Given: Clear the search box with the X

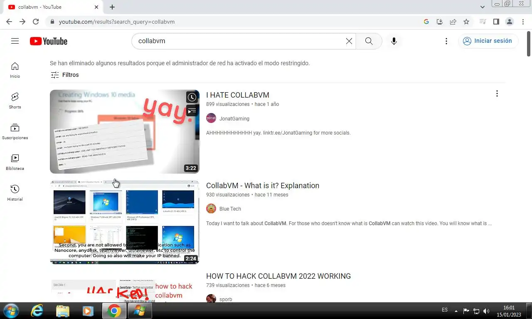Looking at the screenshot, I should (x=349, y=41).
